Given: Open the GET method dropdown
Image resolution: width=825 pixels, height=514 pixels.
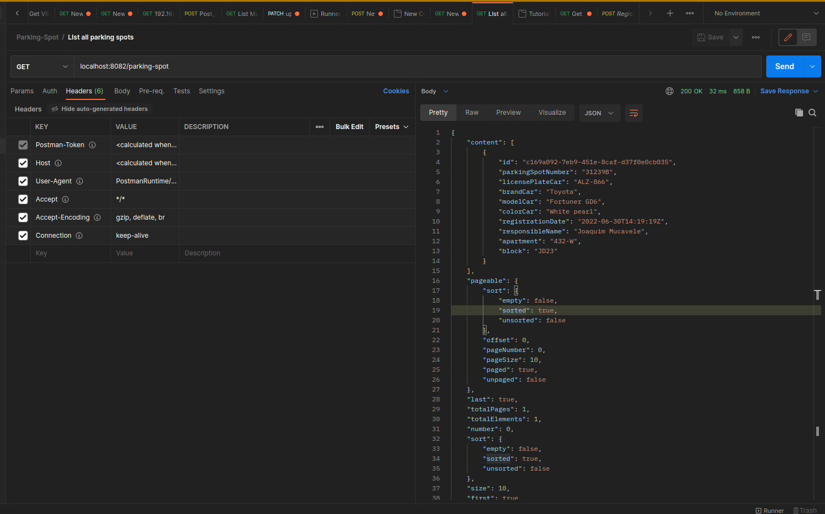Looking at the screenshot, I should (42, 66).
